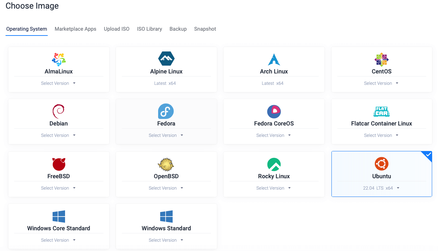438x251 pixels.
Task: Select the Debian swirl logo
Action: coord(58,112)
